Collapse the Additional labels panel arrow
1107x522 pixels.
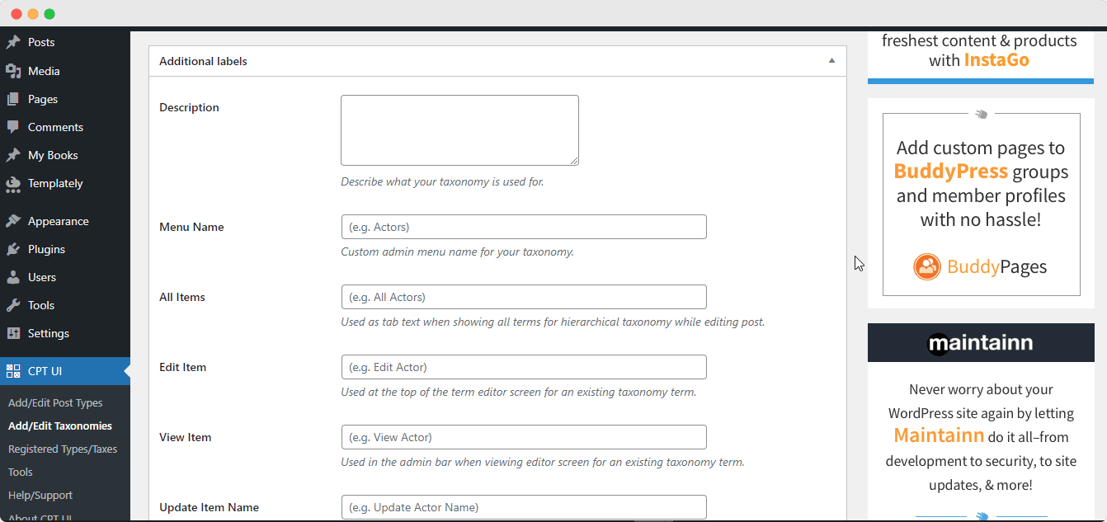tap(831, 61)
